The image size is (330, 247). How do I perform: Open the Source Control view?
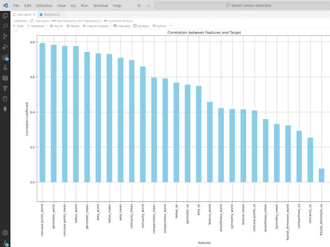(x=5, y=36)
